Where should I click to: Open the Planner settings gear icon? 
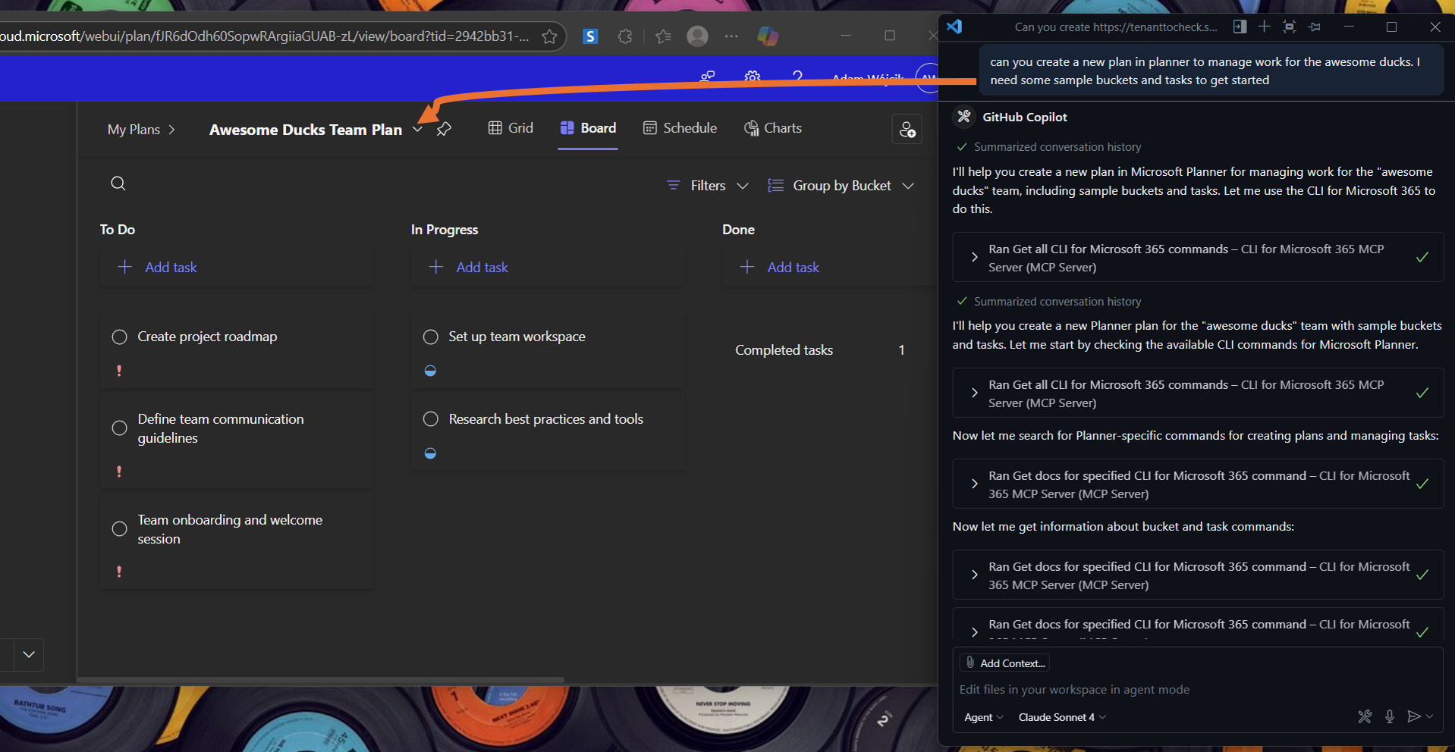(x=752, y=78)
